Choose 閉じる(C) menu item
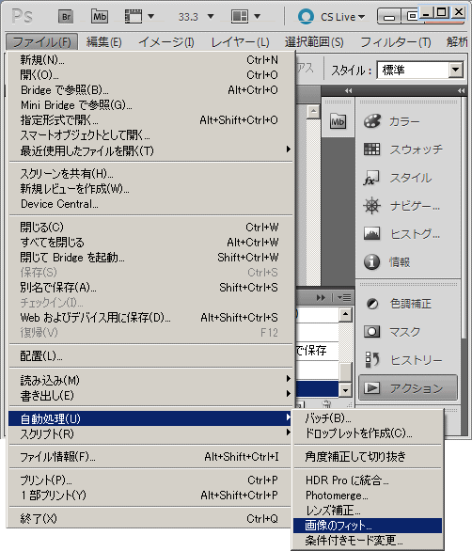 150,227
